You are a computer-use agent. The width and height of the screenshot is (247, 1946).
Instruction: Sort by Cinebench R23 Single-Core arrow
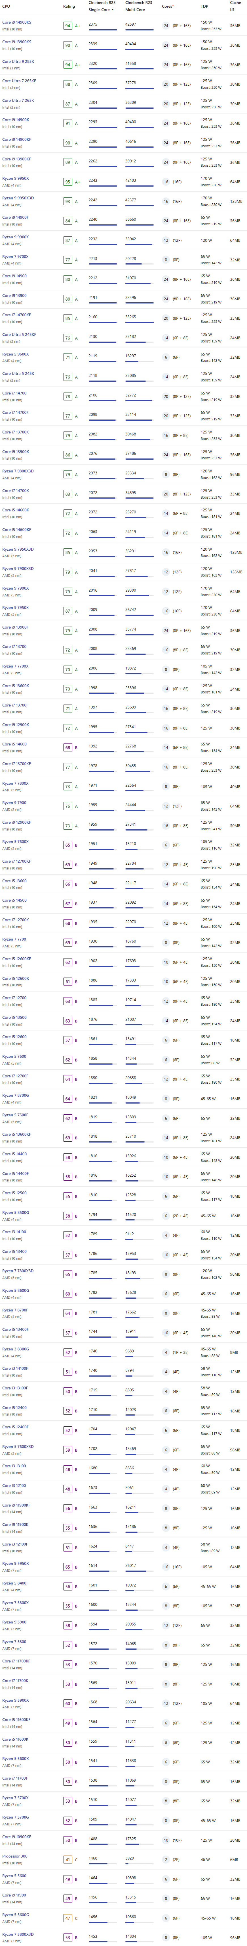coord(113,10)
